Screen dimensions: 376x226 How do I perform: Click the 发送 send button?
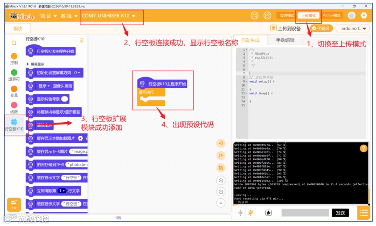340,212
